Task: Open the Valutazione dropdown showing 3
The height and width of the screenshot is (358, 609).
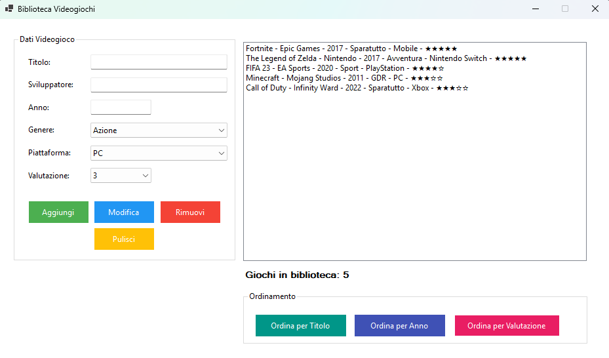Action: click(121, 176)
